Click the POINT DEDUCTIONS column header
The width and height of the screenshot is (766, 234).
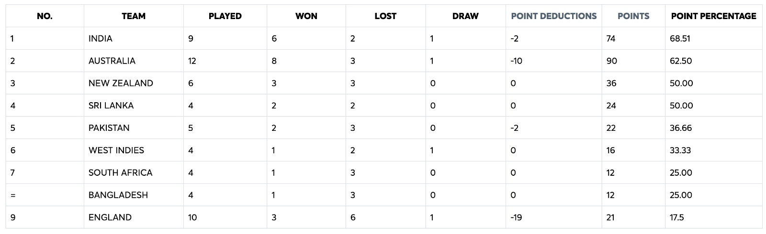[x=554, y=16]
